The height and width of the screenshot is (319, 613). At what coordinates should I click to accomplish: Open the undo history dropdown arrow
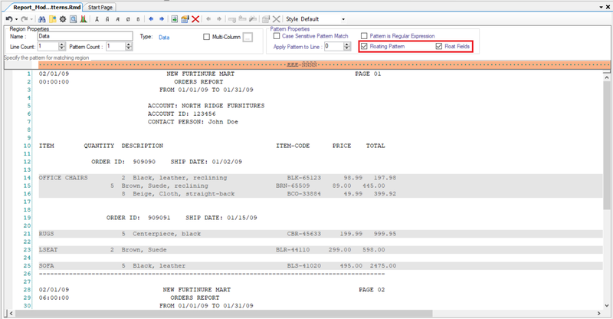point(16,18)
